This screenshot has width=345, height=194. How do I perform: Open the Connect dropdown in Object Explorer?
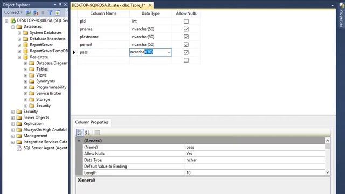coord(13,12)
